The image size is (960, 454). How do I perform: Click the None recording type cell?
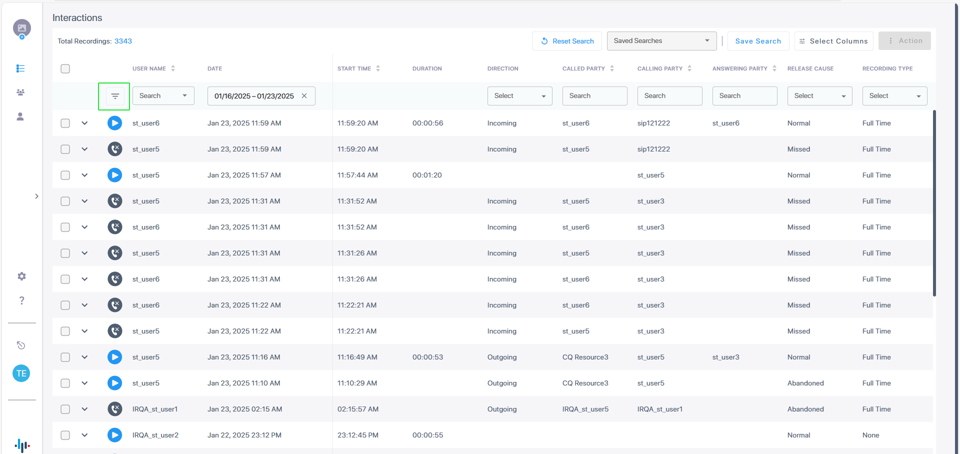click(870, 435)
